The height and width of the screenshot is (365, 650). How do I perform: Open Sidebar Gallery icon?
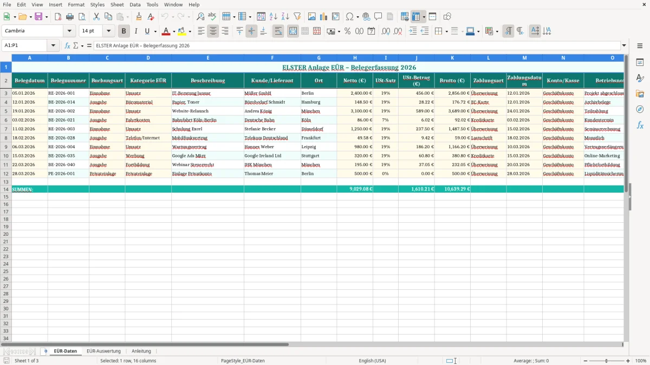(640, 94)
